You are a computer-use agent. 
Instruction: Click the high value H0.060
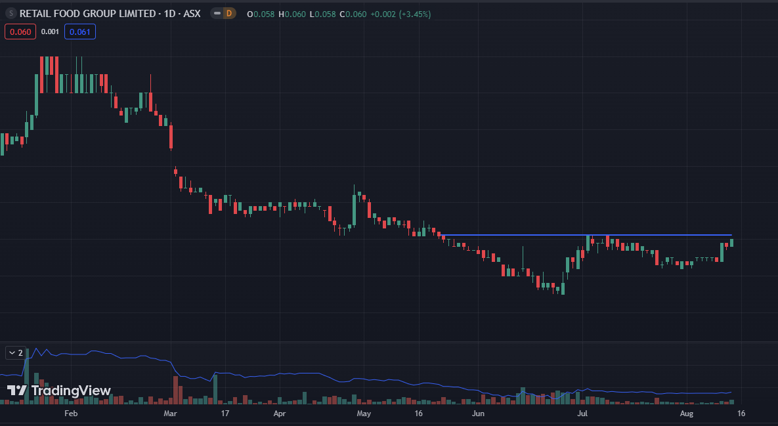(292, 14)
